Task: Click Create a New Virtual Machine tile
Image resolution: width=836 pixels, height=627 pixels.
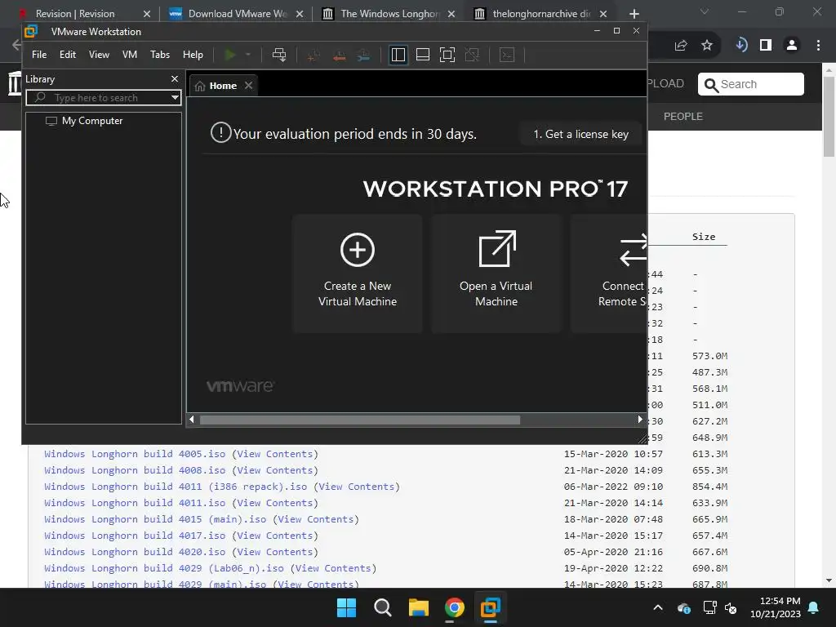Action: pos(358,273)
